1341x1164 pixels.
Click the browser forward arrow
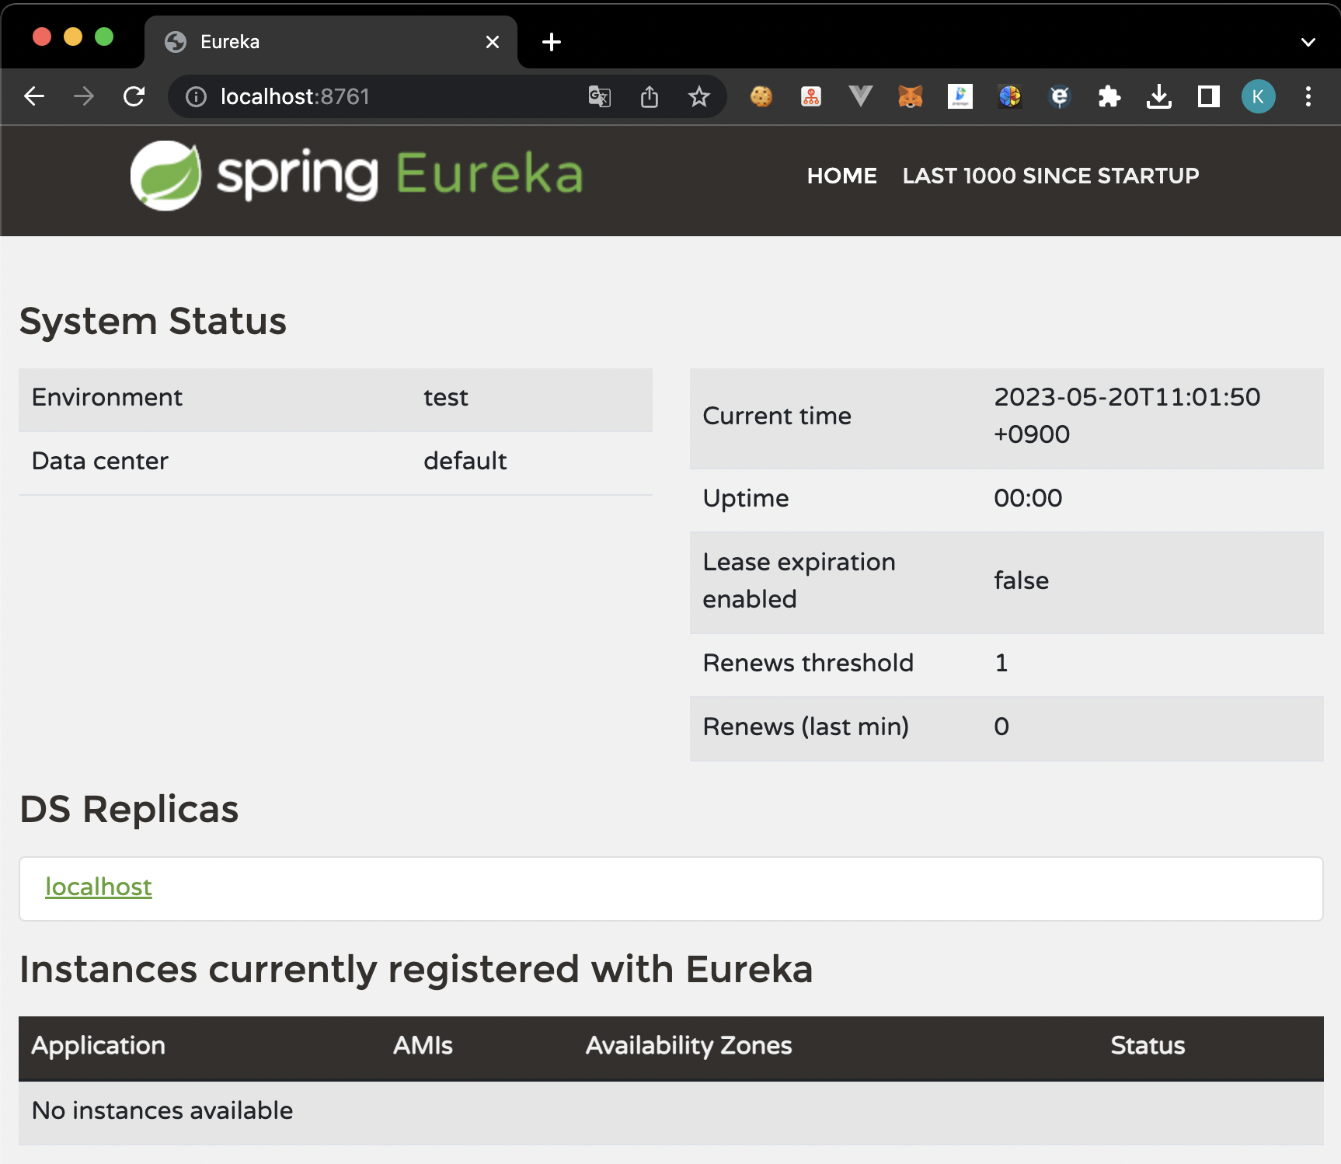[84, 96]
